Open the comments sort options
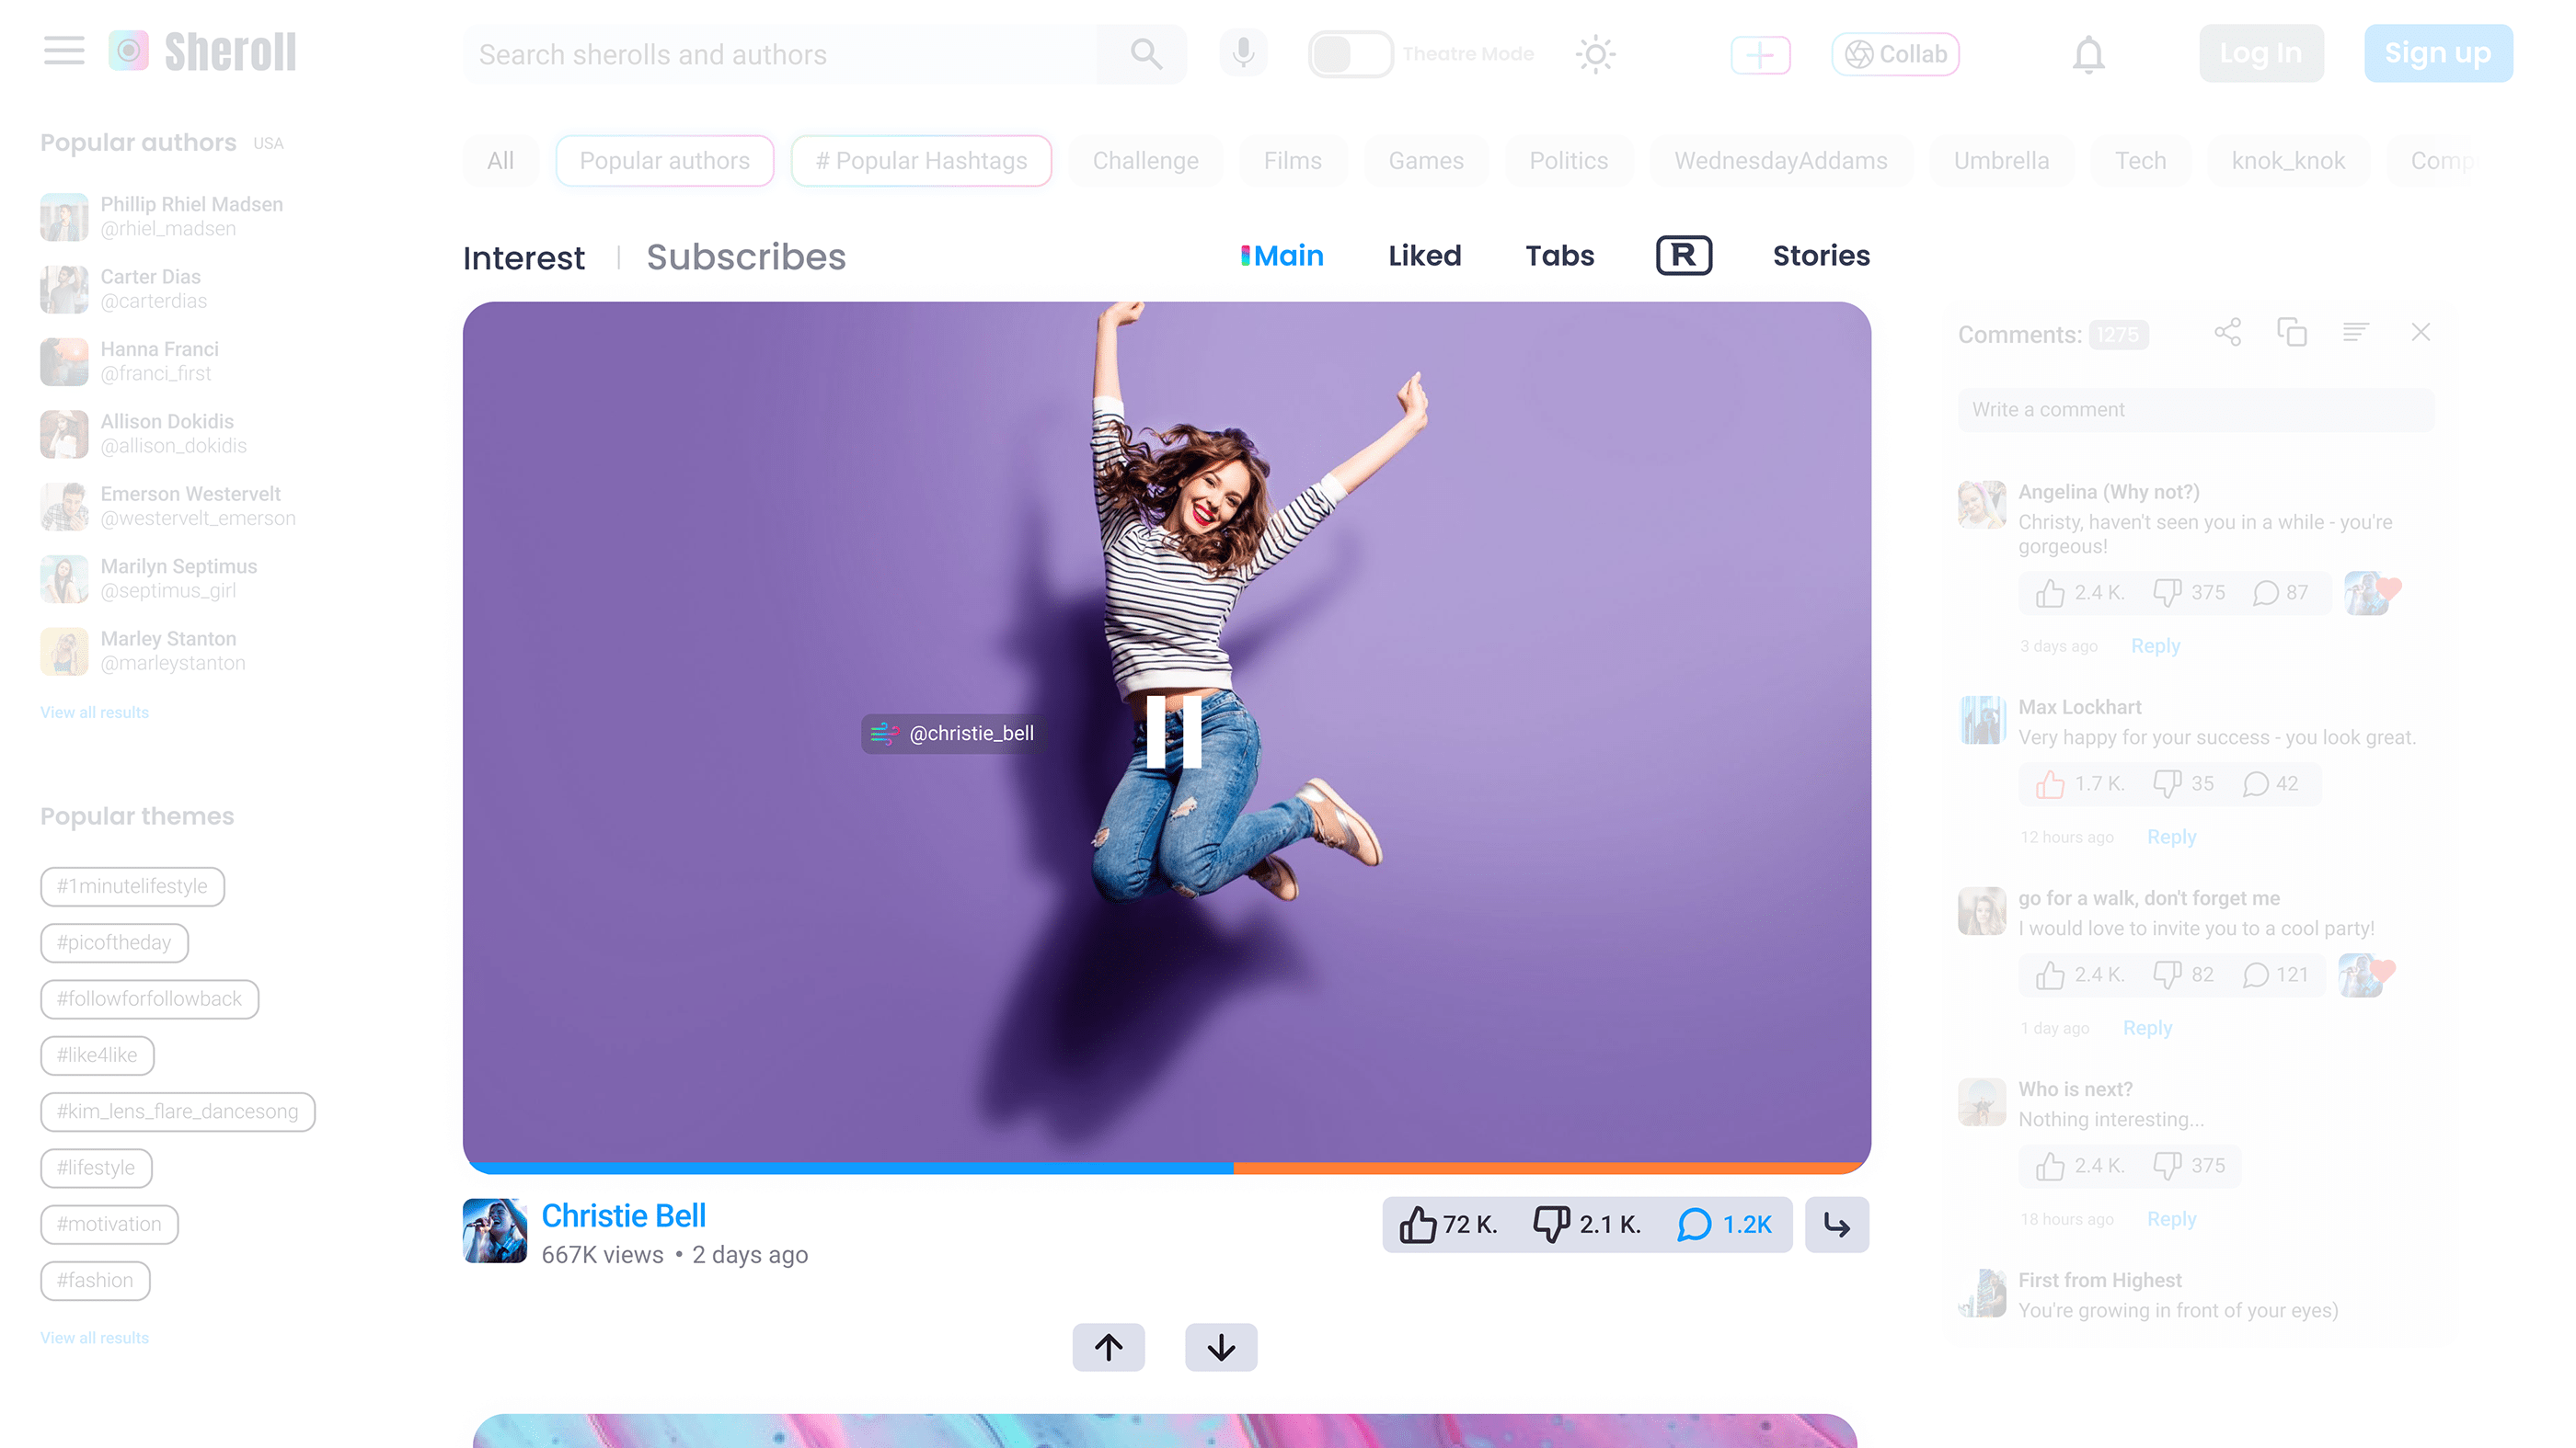The width and height of the screenshot is (2576, 1448). tap(2355, 333)
